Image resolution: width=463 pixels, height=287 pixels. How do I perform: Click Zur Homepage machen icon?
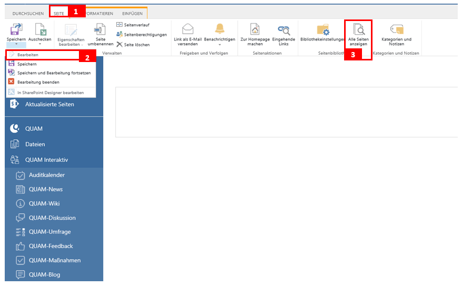pos(255,29)
